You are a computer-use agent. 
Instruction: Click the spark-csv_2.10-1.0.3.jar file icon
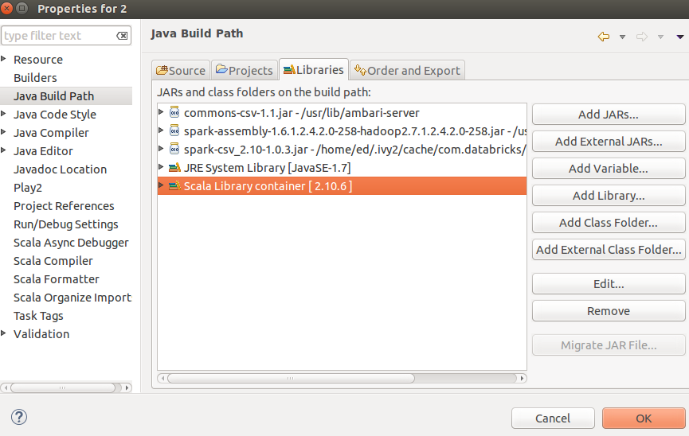point(174,150)
